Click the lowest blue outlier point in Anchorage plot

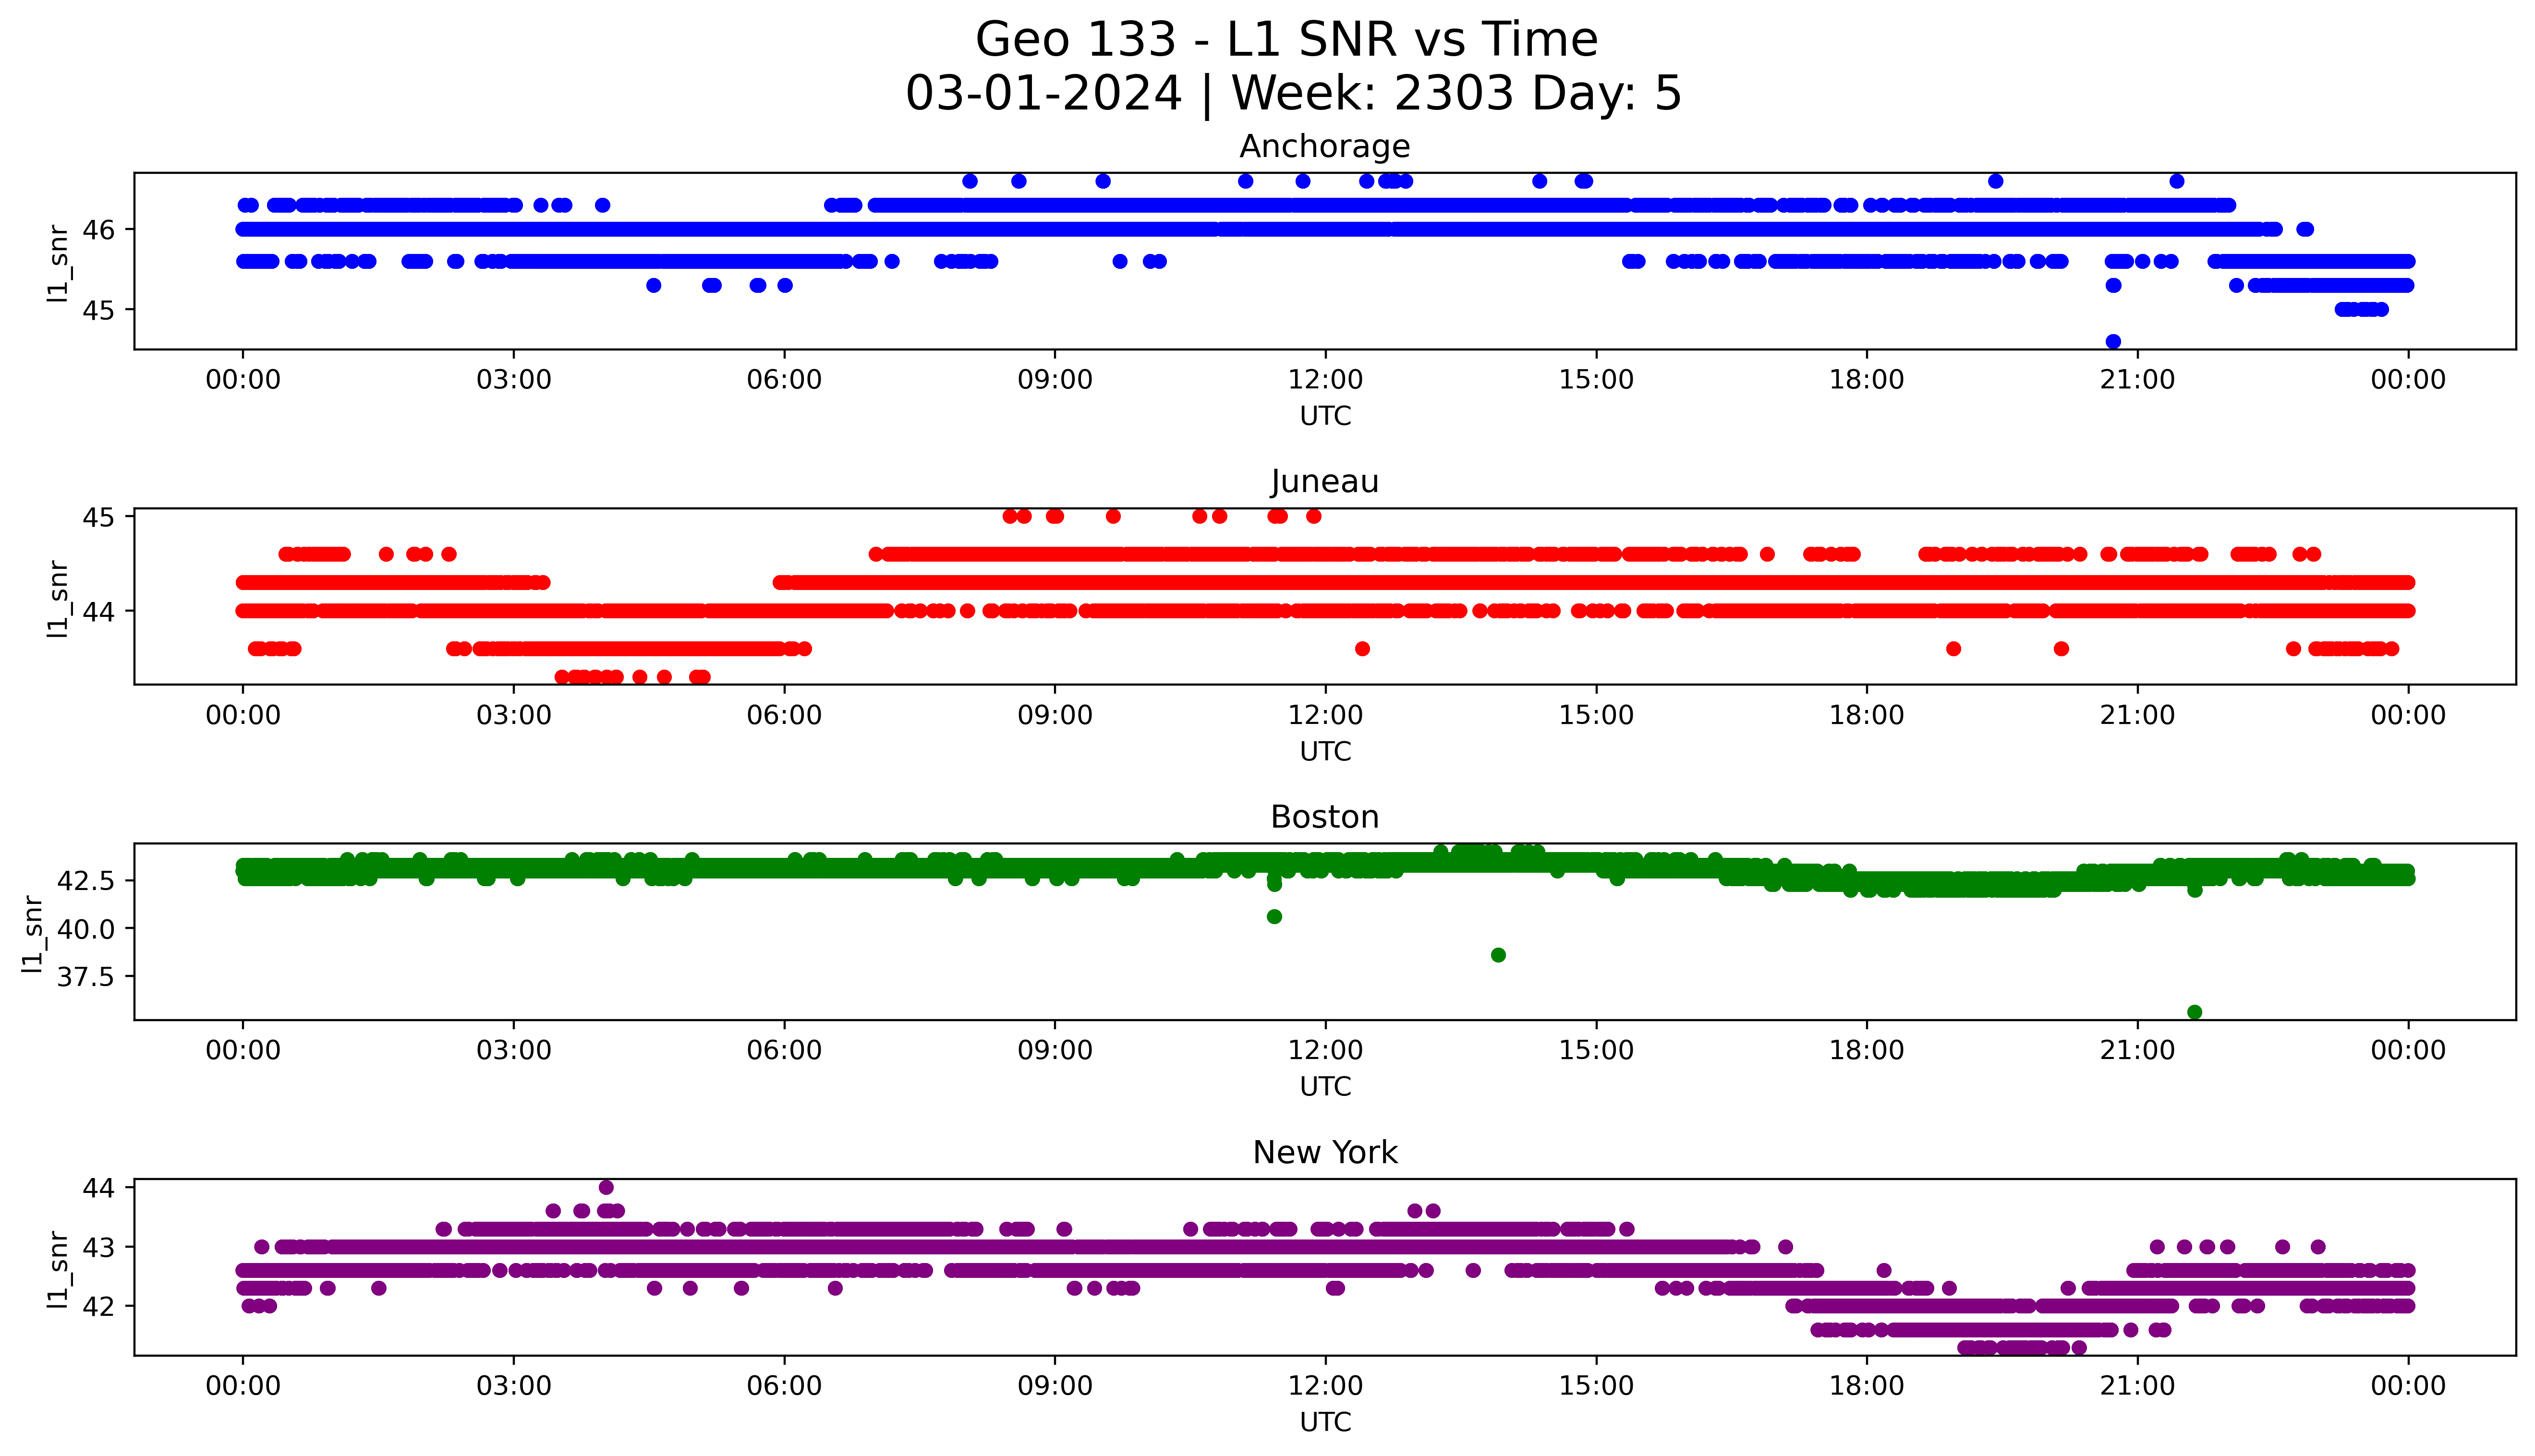point(2113,342)
